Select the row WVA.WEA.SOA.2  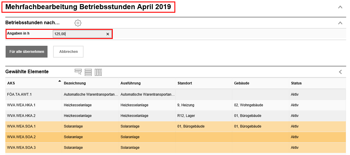pyautogui.click(x=176, y=137)
